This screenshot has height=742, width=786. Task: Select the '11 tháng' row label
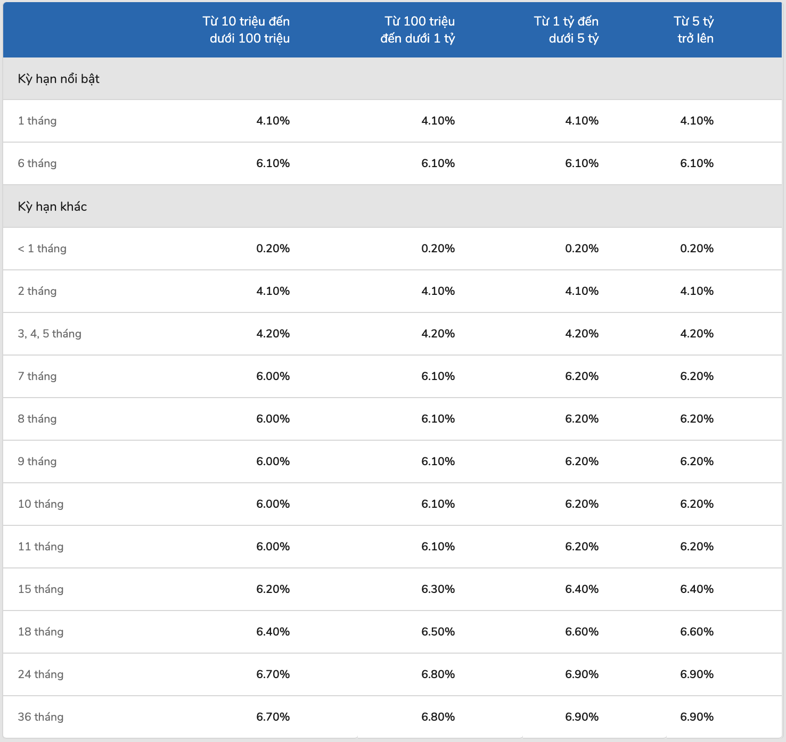[40, 547]
